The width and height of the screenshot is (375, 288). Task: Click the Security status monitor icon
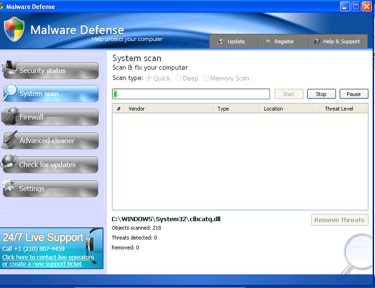10,67
